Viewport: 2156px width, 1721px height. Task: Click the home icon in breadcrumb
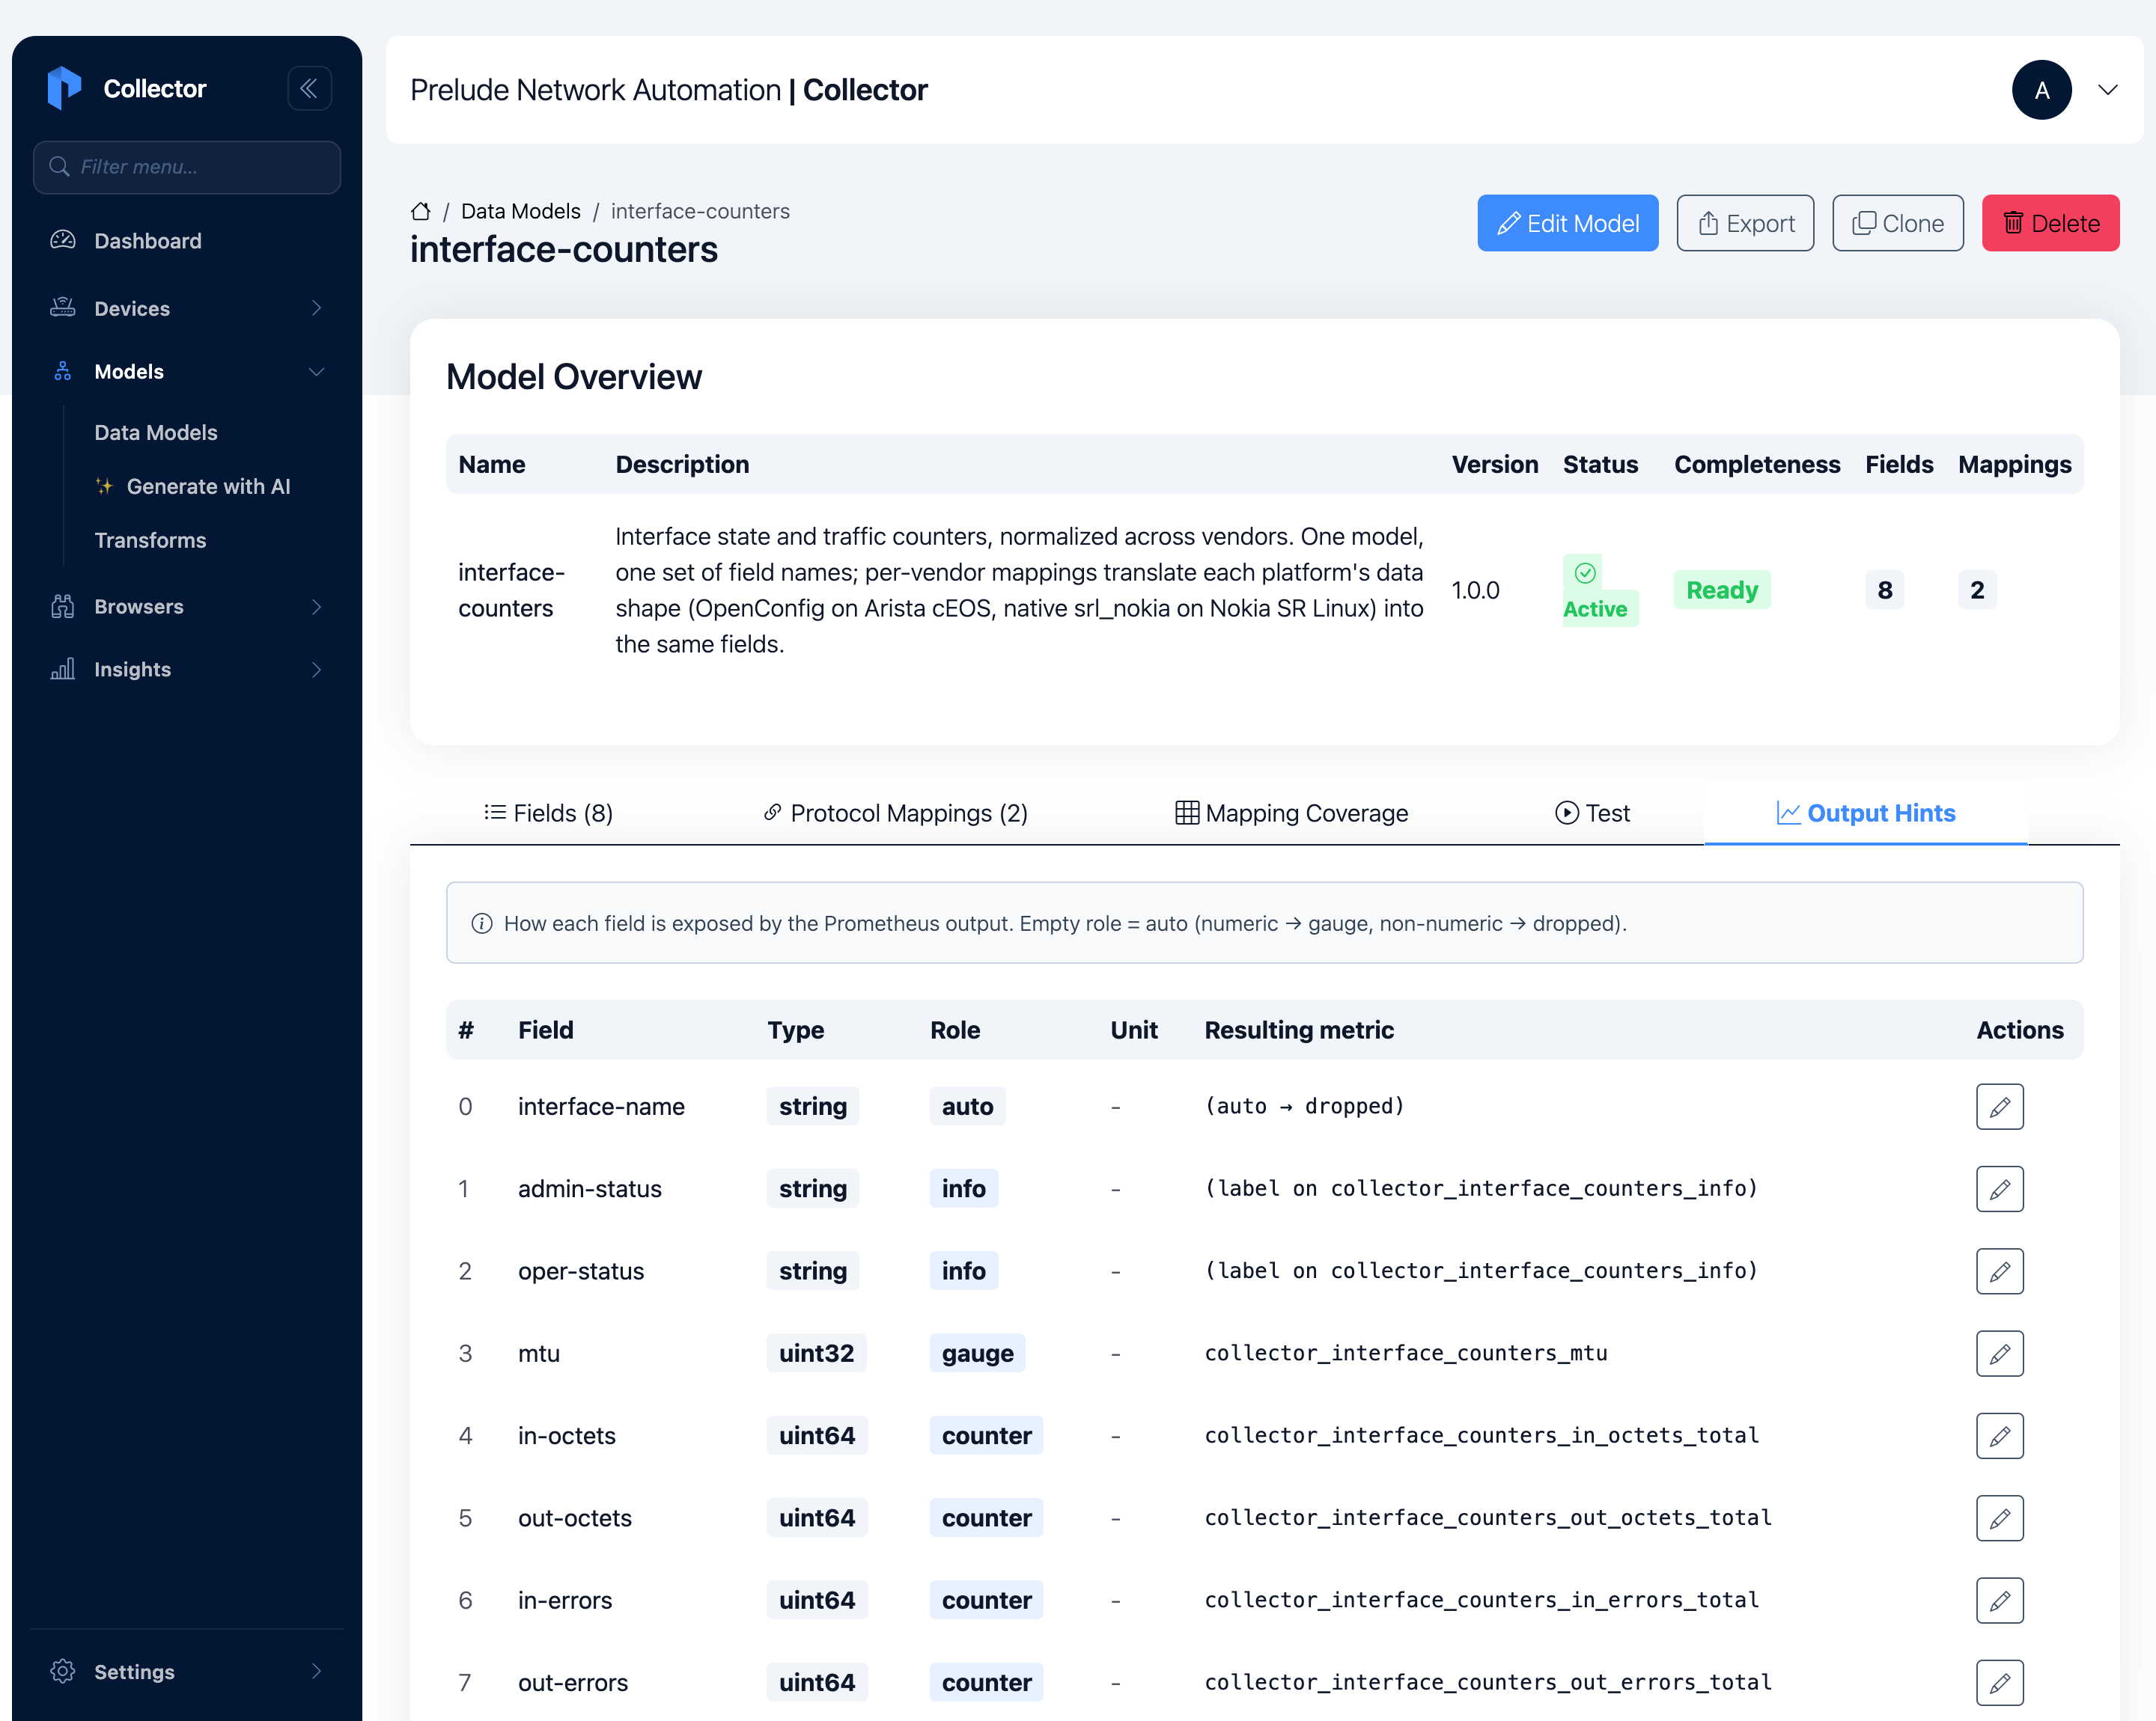point(421,211)
